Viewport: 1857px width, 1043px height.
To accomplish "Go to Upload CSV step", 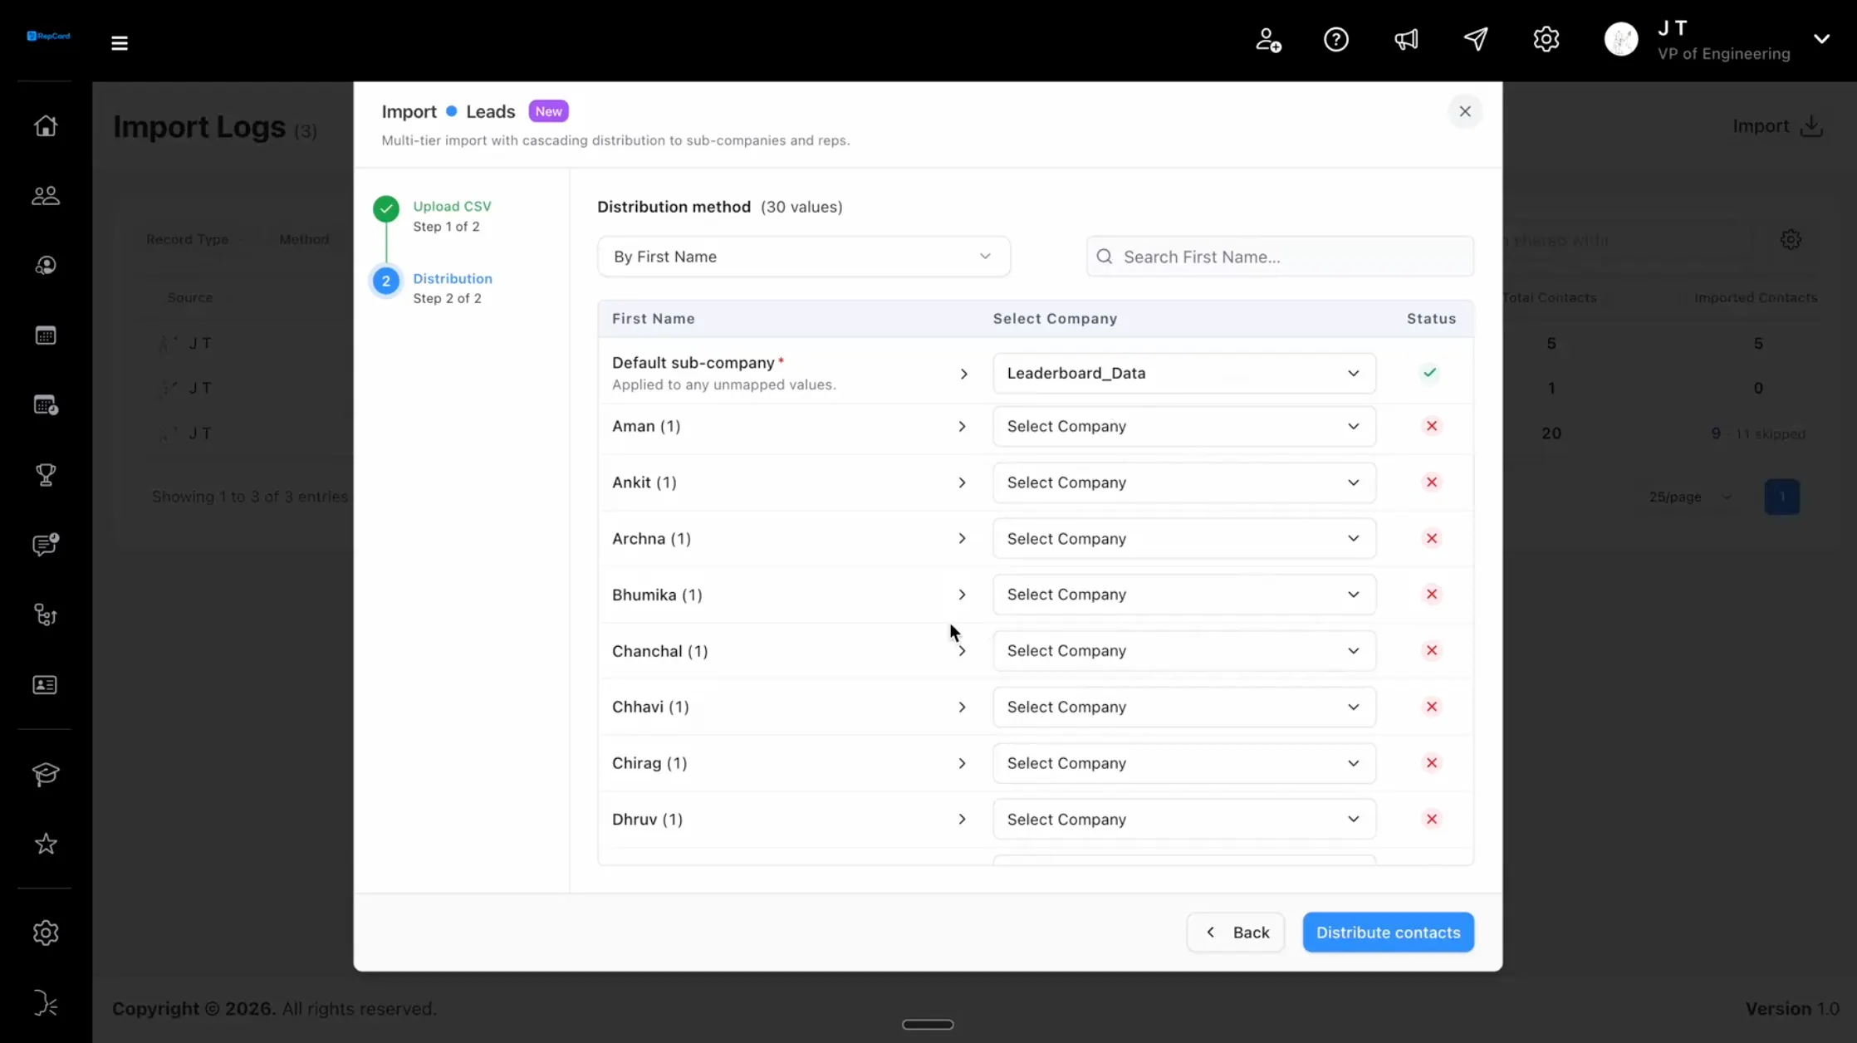I will click(x=452, y=215).
